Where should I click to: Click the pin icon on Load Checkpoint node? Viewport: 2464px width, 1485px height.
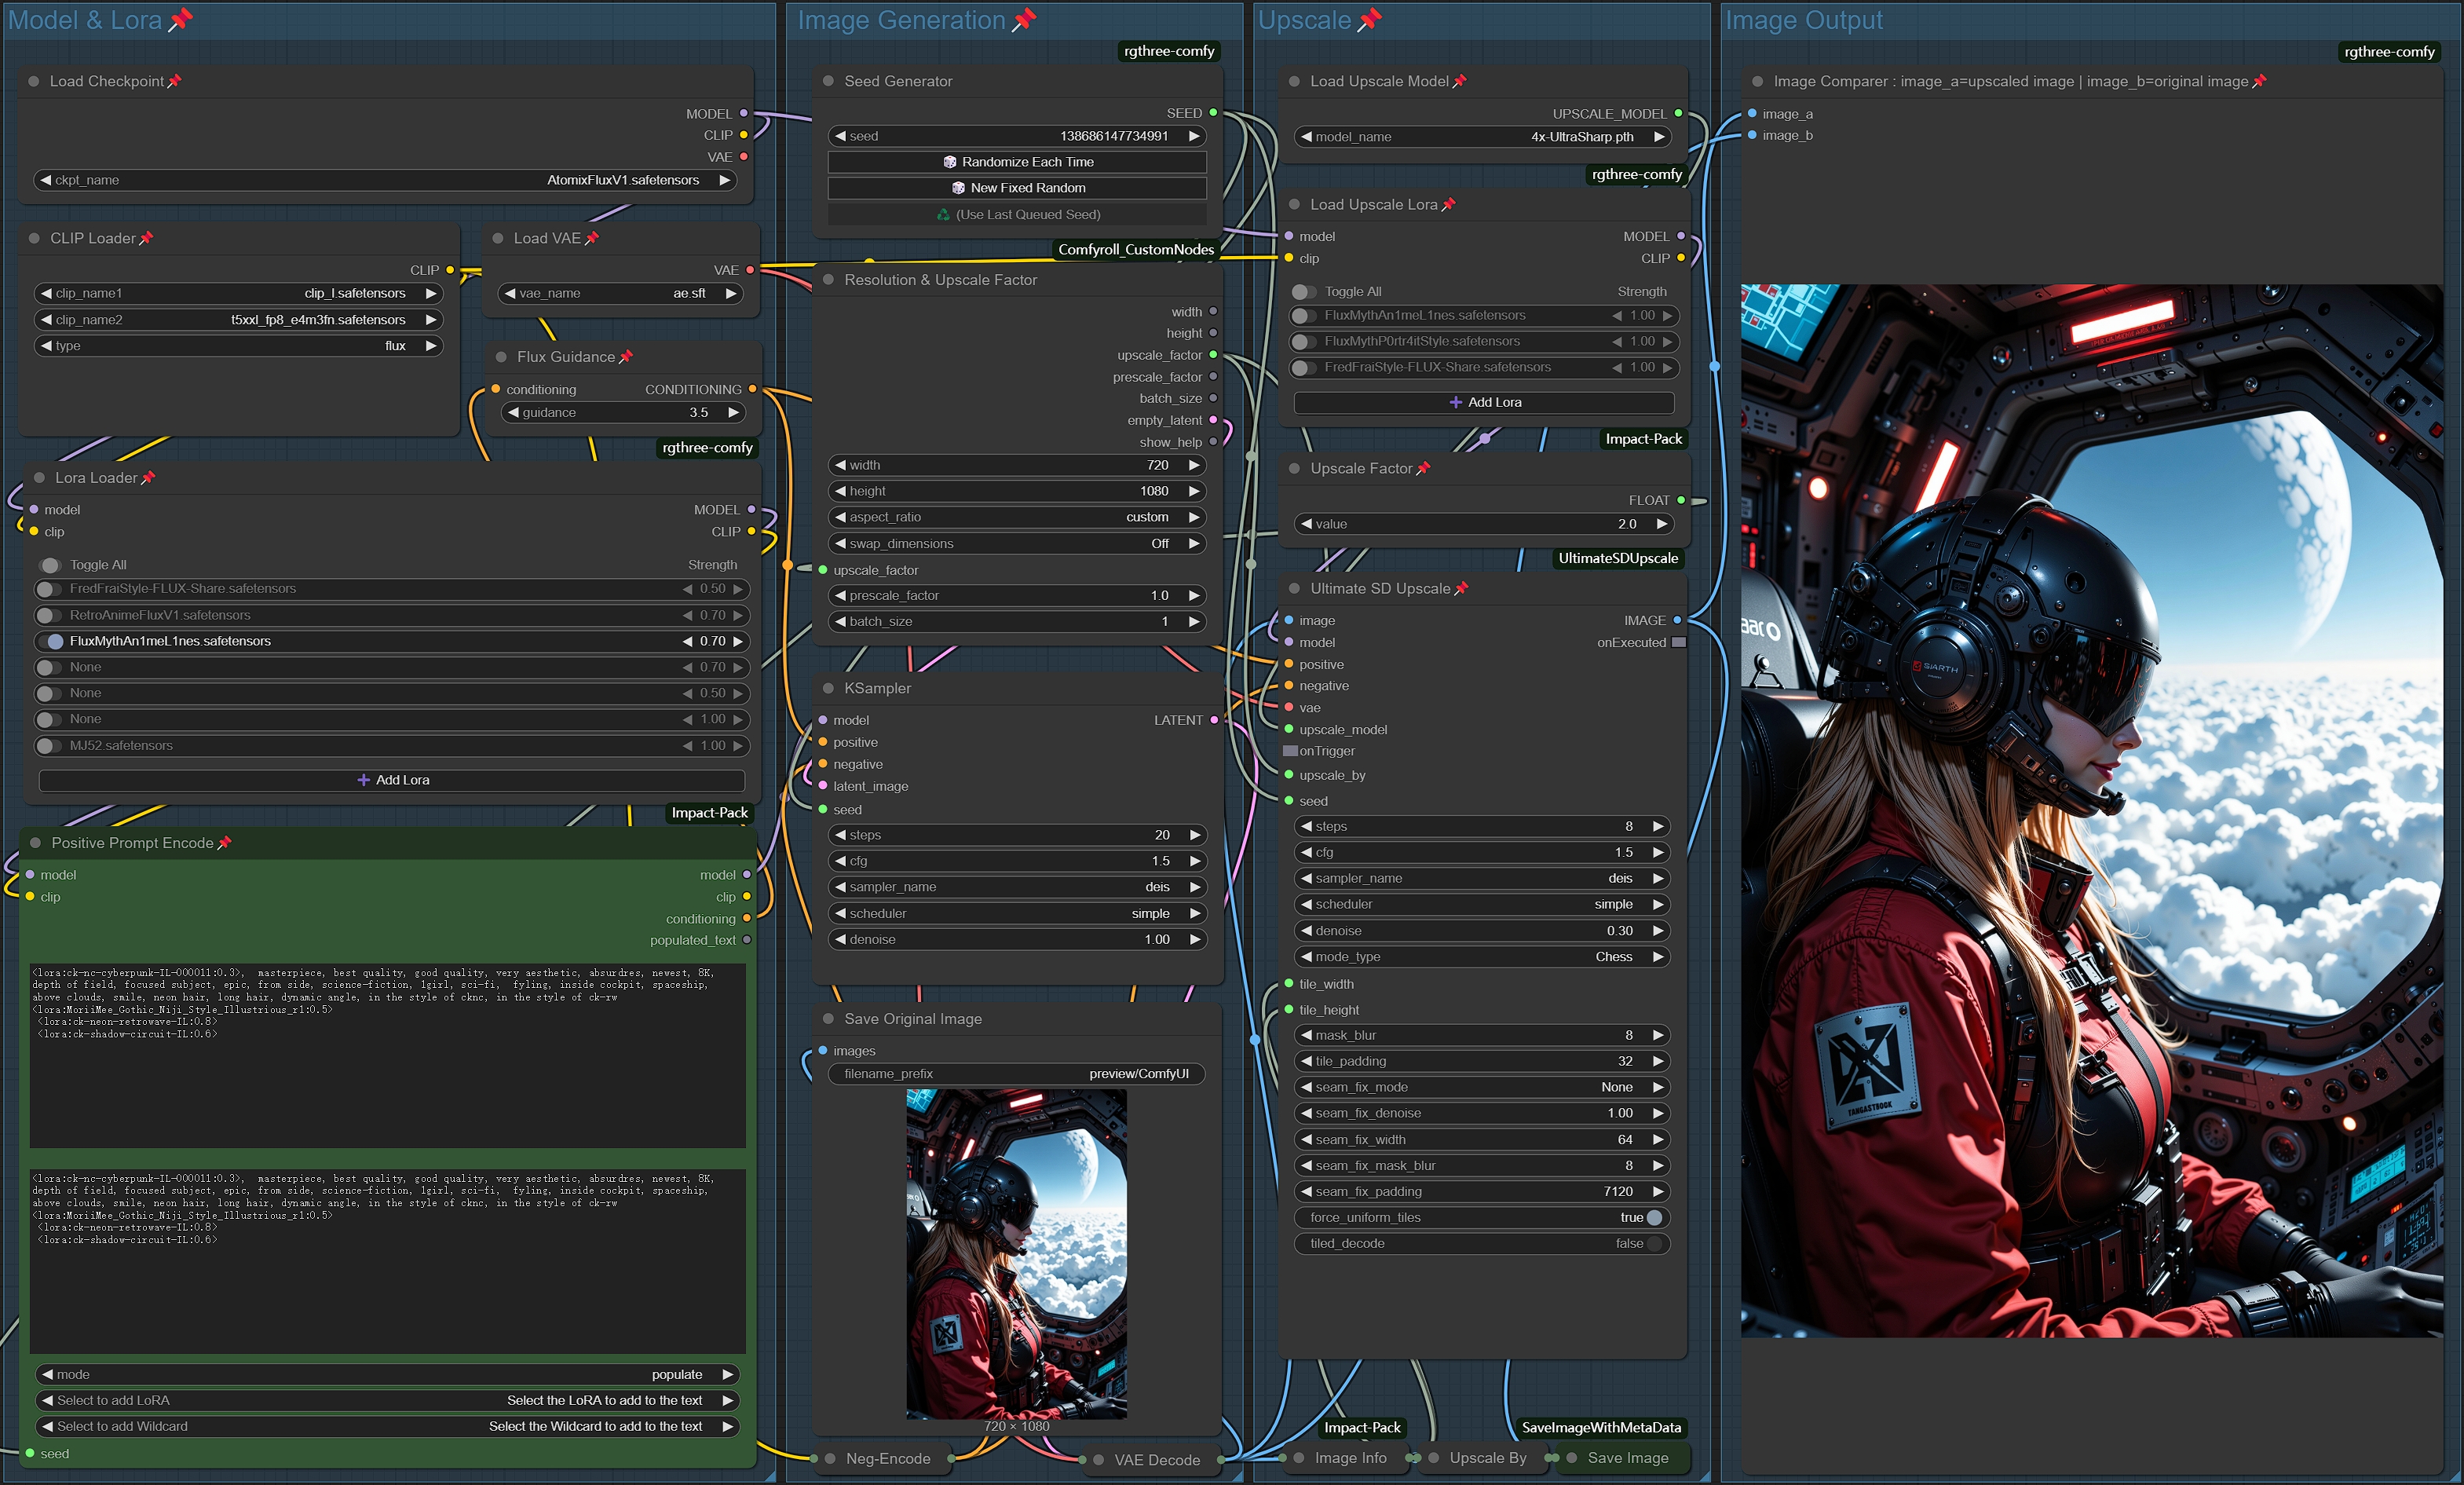point(174,81)
